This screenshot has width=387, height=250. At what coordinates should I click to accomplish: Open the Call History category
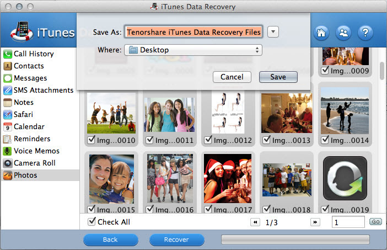click(x=34, y=54)
